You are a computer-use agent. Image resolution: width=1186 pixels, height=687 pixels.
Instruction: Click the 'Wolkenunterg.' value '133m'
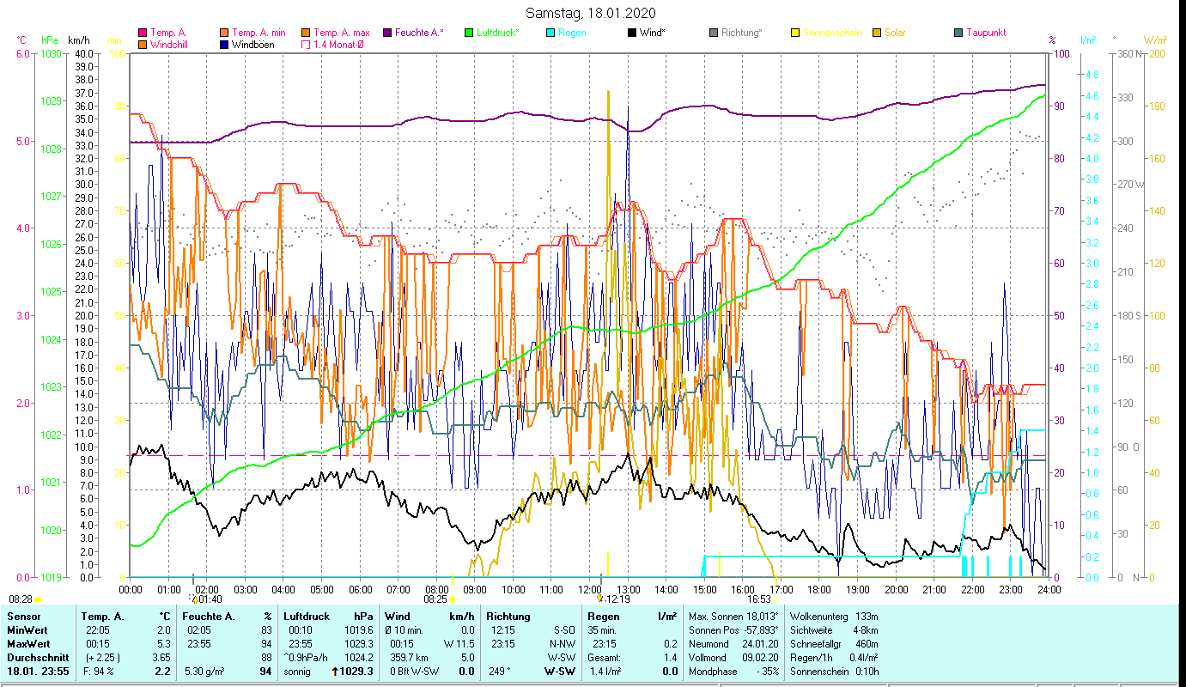[x=866, y=617]
